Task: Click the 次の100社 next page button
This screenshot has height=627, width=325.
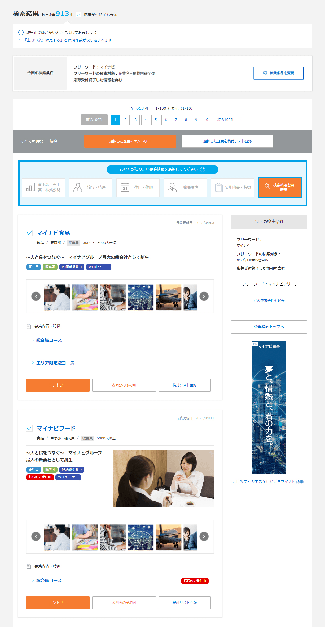Action: tap(229, 120)
